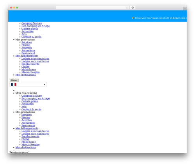Open Actualités link below the language selector

coord(27,104)
